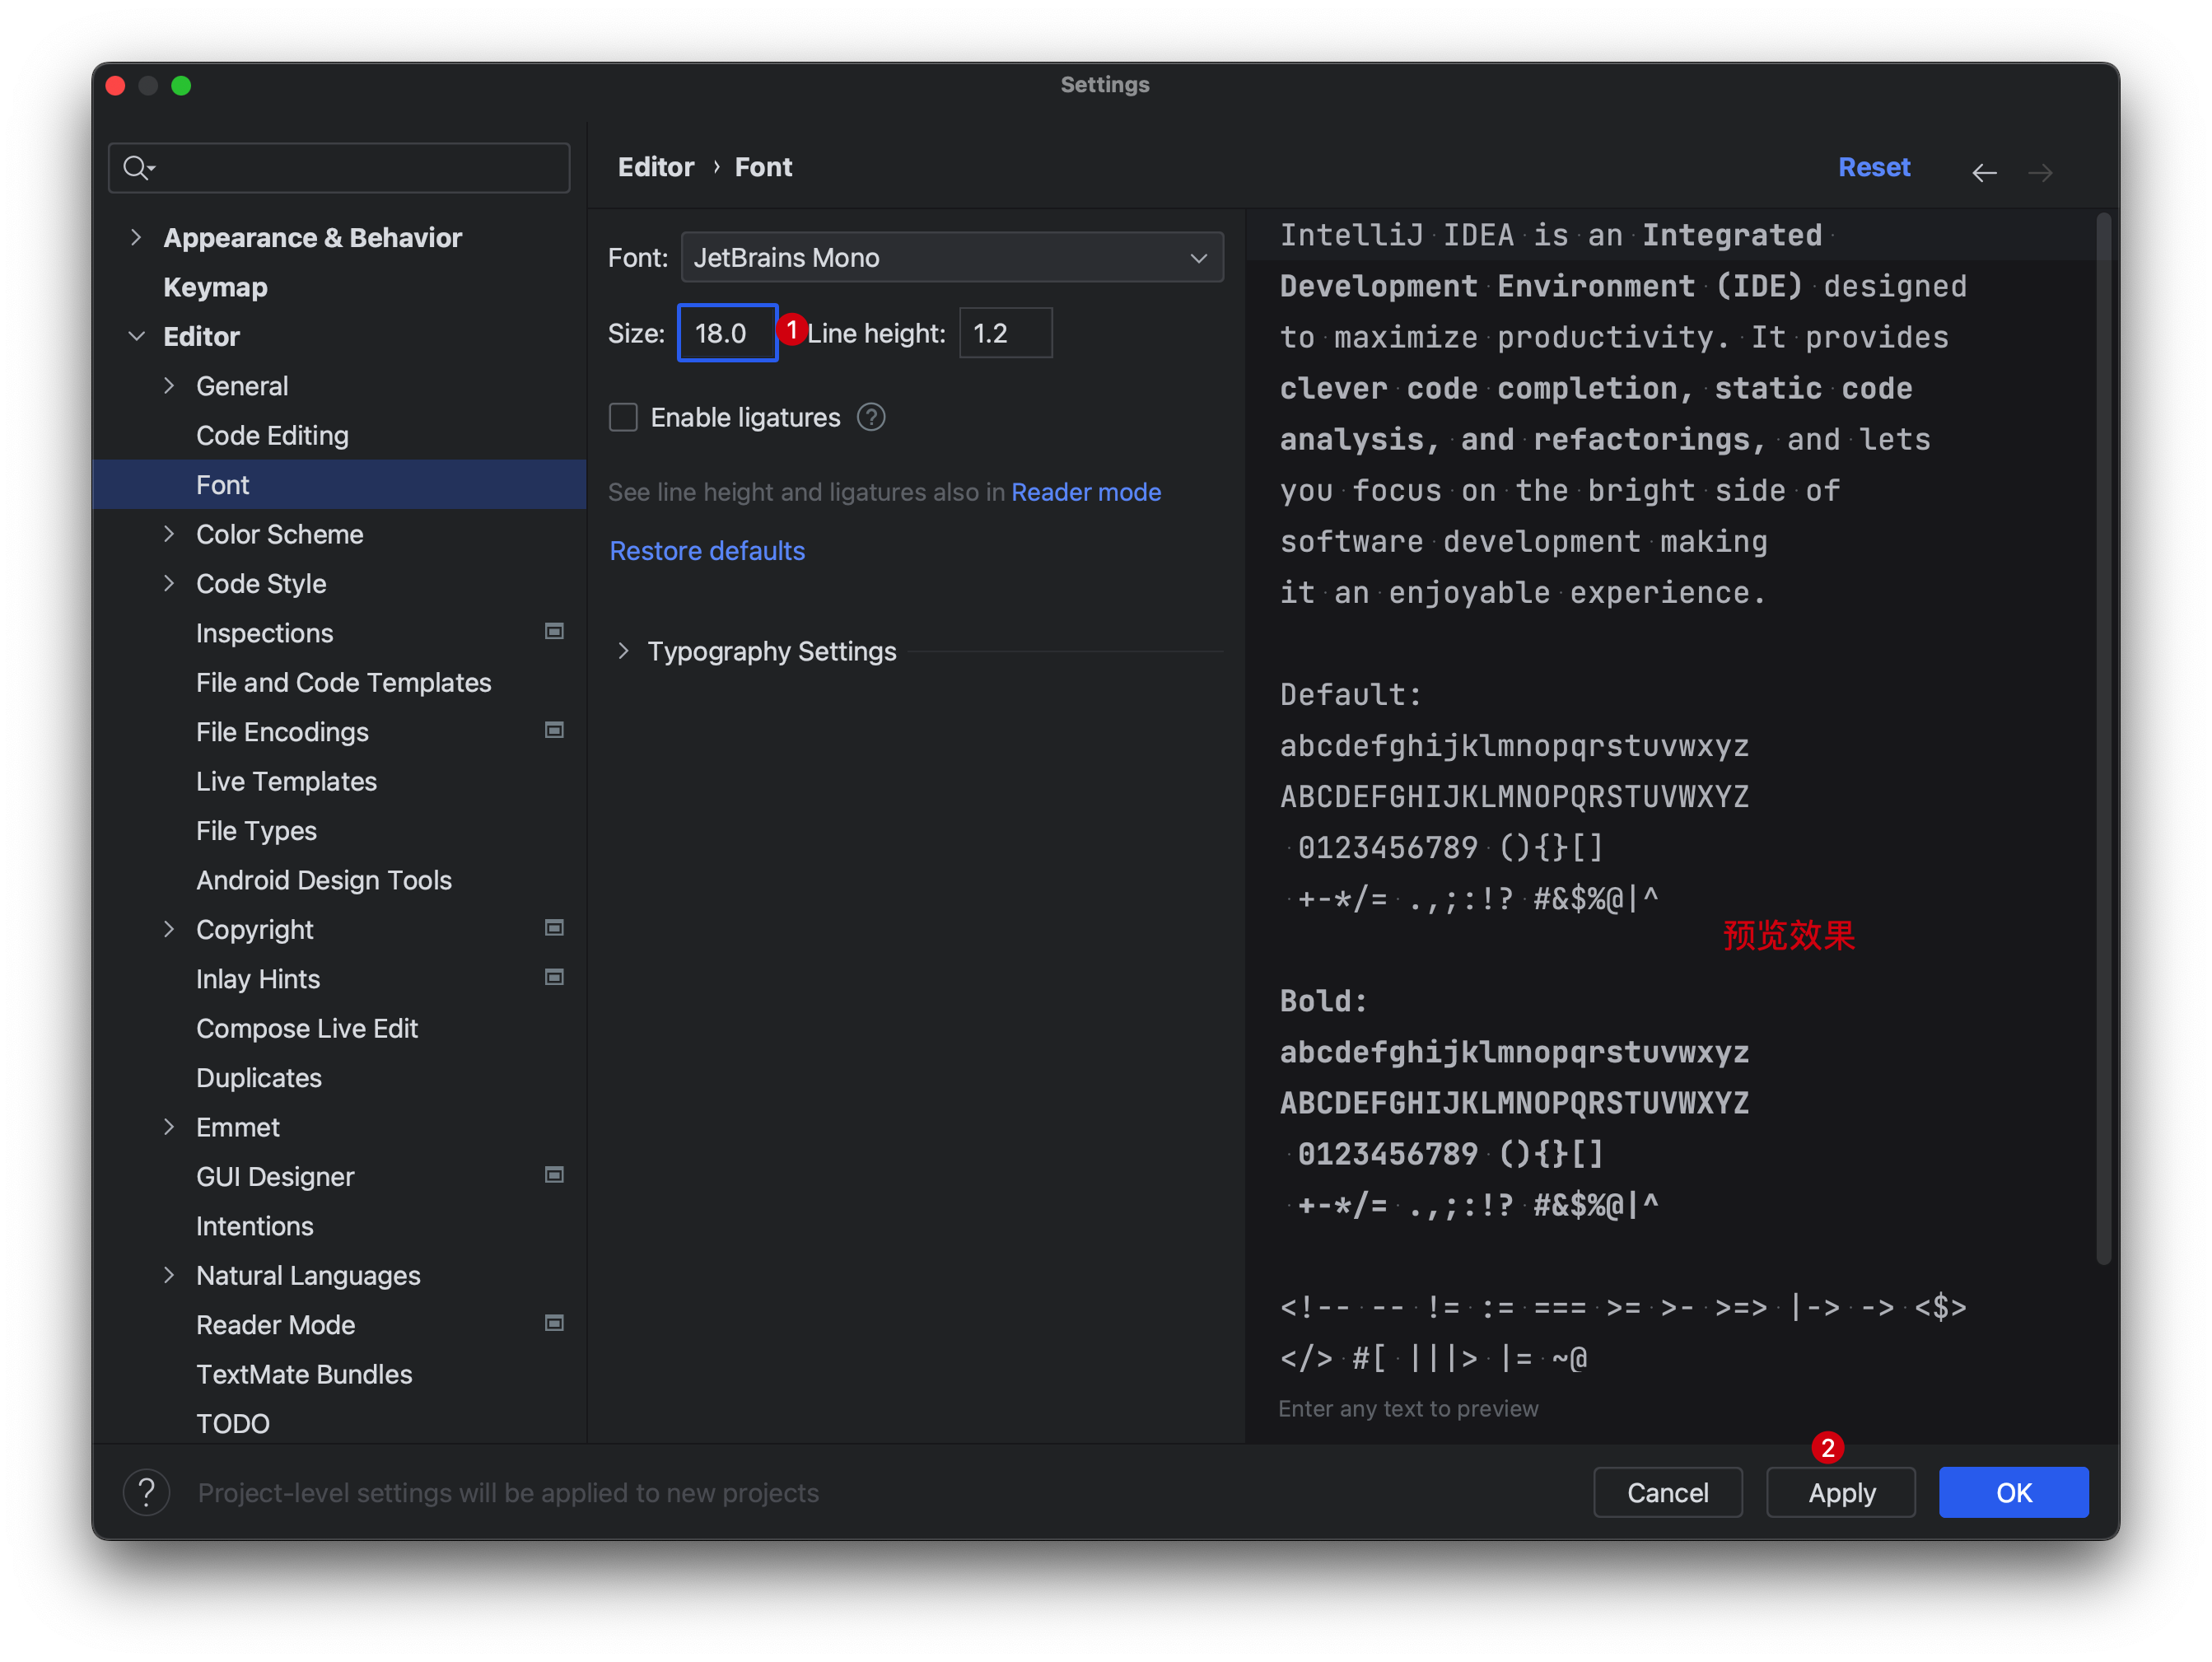This screenshot has width=2212, height=1662.
Task: Click the project-level icon beside GUI Designer
Action: tap(554, 1175)
